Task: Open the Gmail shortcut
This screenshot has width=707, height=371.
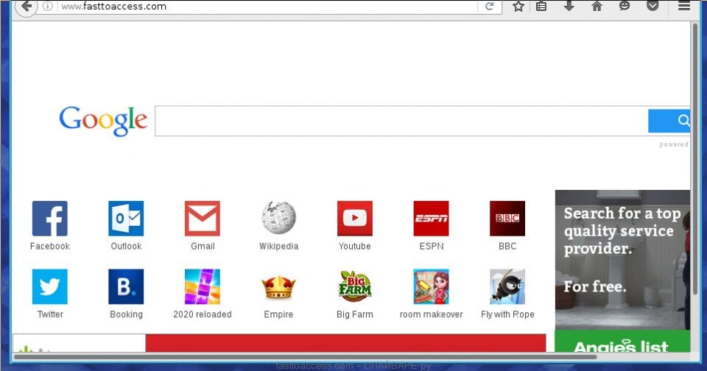Action: [203, 219]
